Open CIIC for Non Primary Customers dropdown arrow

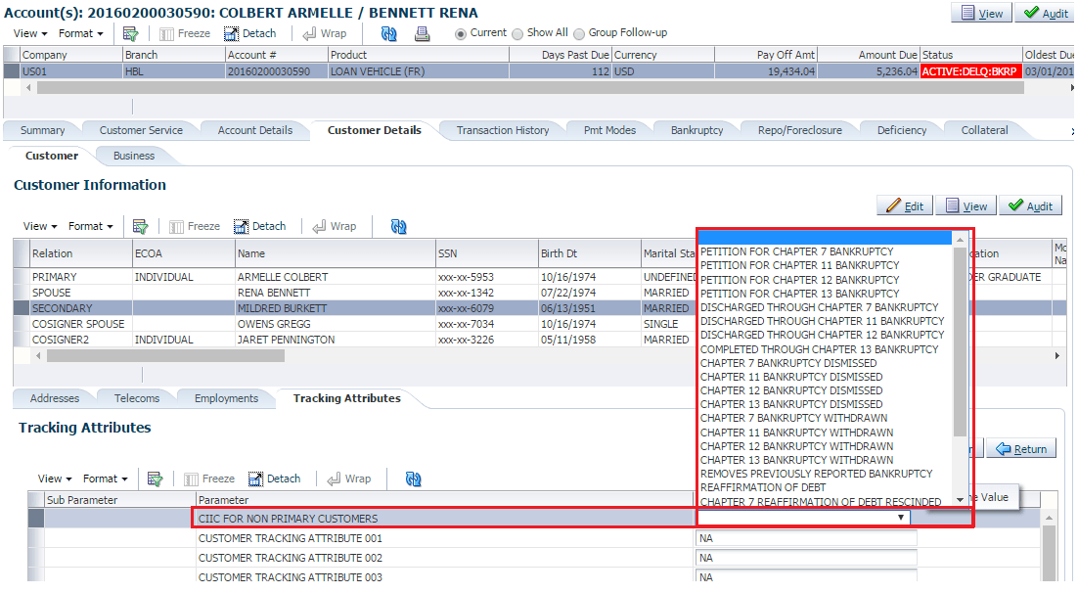pos(901,518)
